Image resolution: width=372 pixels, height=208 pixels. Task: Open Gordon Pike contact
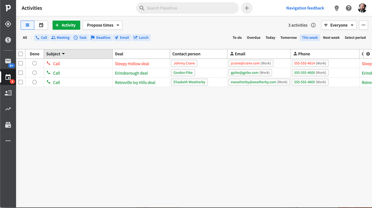tap(183, 73)
